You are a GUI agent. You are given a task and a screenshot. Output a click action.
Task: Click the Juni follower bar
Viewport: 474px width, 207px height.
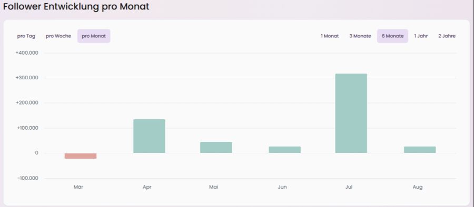[285, 150]
